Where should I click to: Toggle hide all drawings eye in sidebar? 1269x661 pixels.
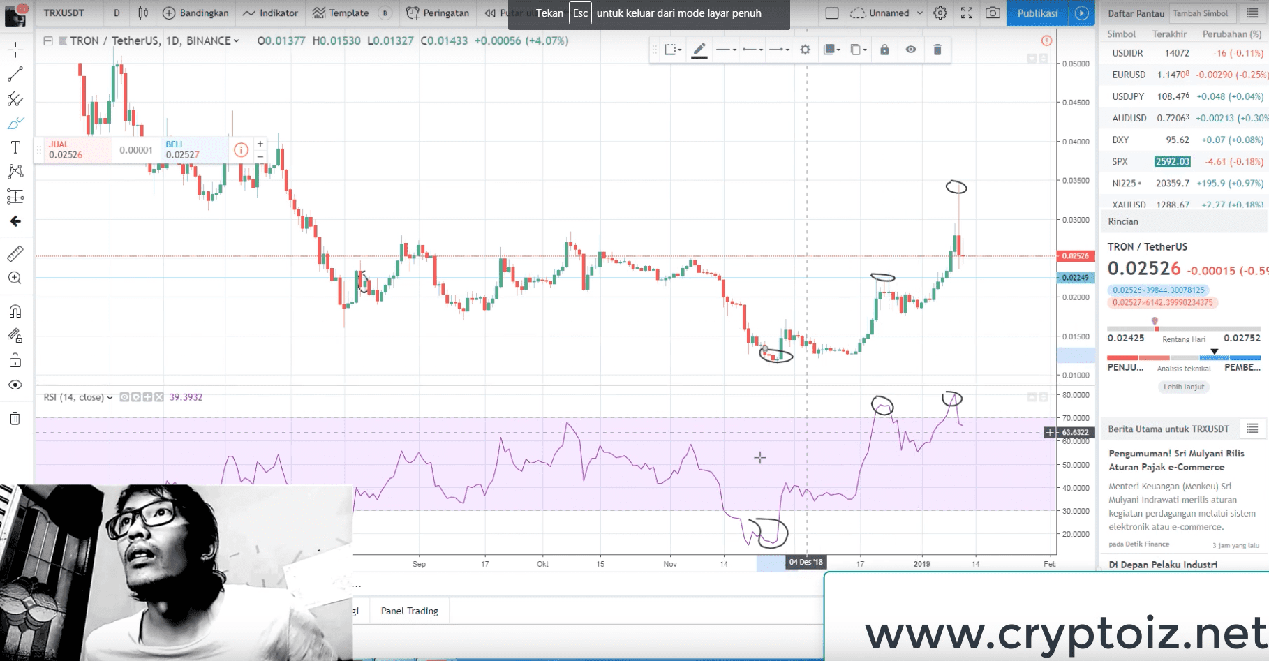(x=15, y=385)
